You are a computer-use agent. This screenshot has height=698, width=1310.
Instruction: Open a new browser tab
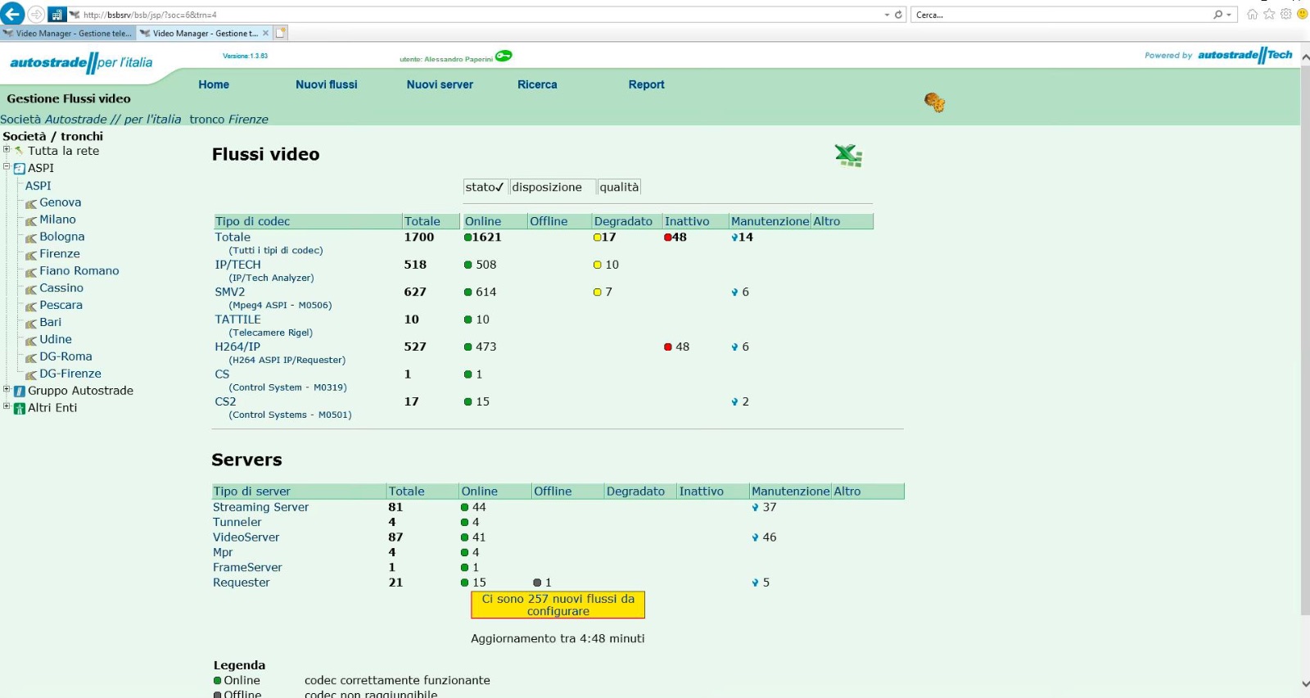281,33
